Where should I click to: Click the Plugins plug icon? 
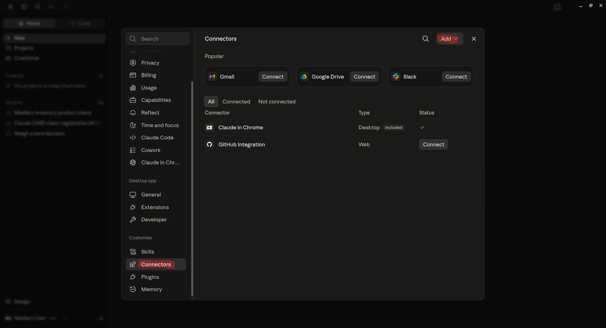(x=133, y=277)
